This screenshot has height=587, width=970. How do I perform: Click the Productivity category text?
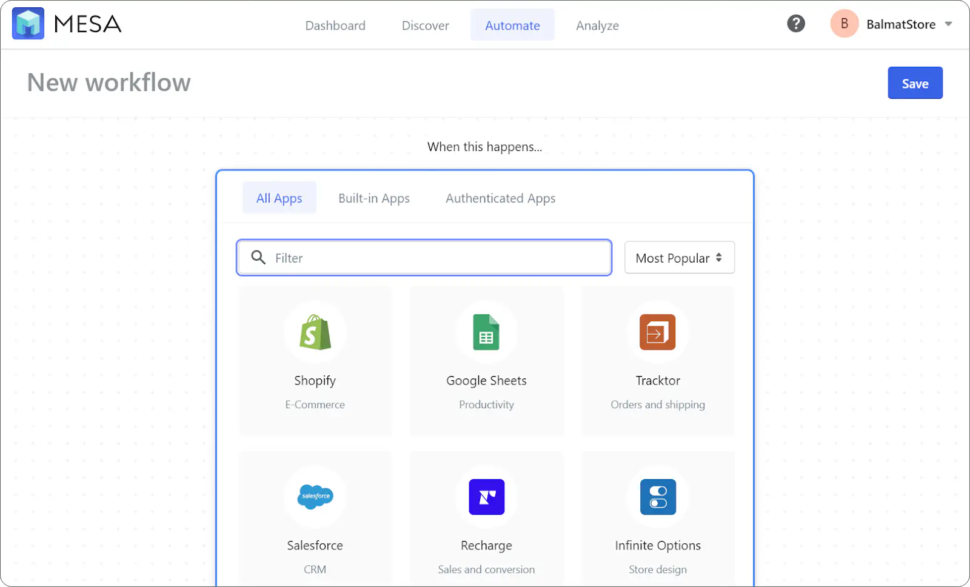(486, 404)
